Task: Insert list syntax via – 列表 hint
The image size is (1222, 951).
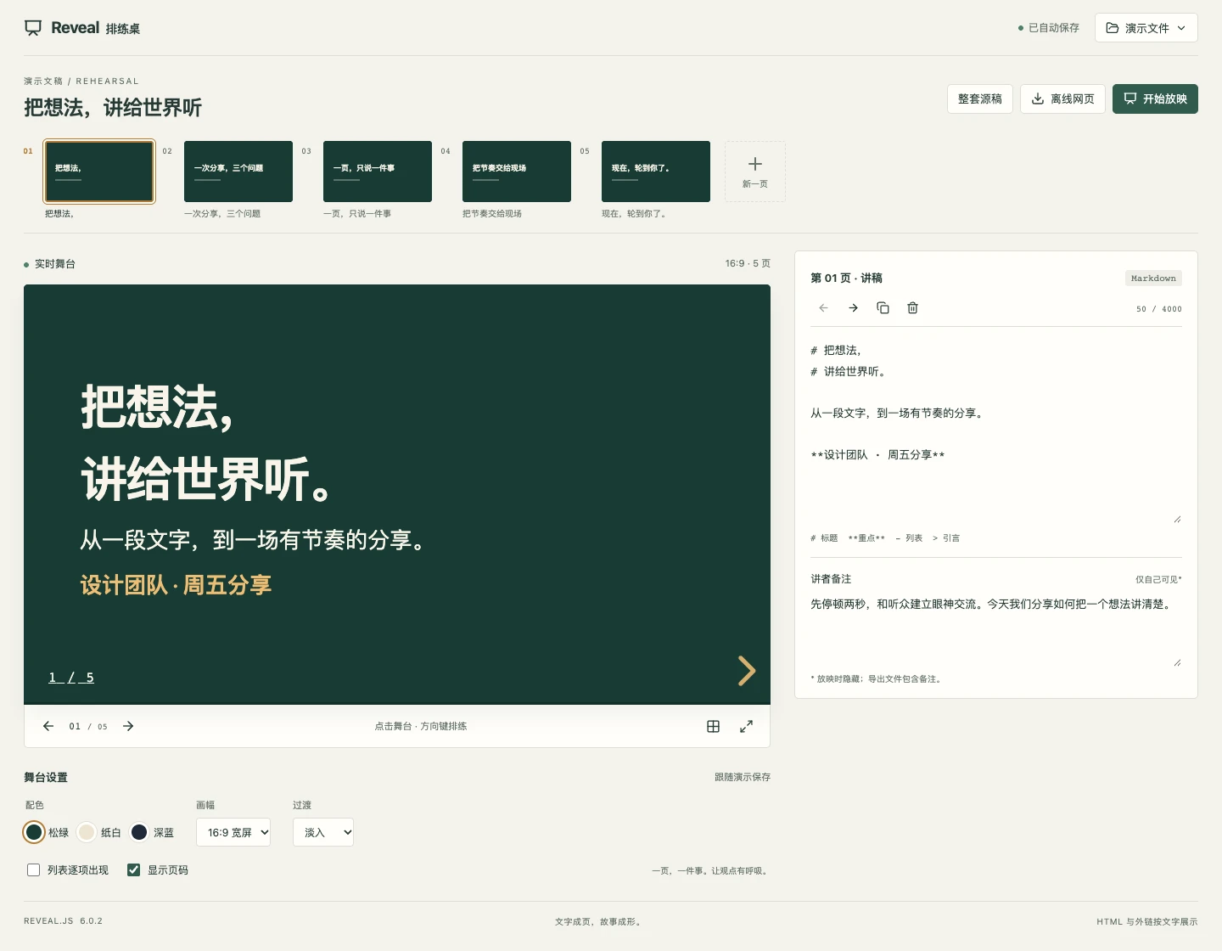Action: pos(909,538)
